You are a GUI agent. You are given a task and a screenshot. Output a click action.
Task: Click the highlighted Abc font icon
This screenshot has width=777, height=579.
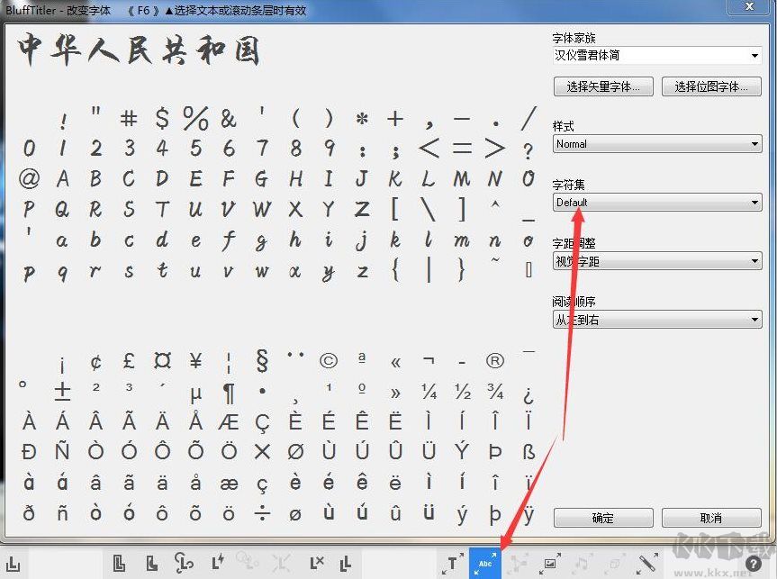[x=484, y=562]
